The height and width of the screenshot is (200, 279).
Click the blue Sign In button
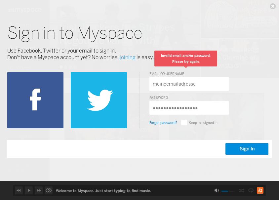click(247, 149)
